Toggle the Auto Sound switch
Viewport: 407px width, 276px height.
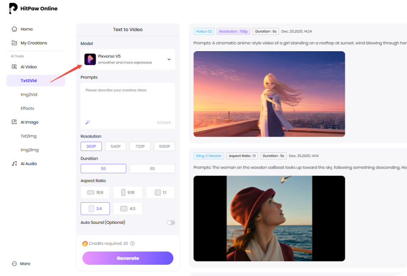point(171,223)
